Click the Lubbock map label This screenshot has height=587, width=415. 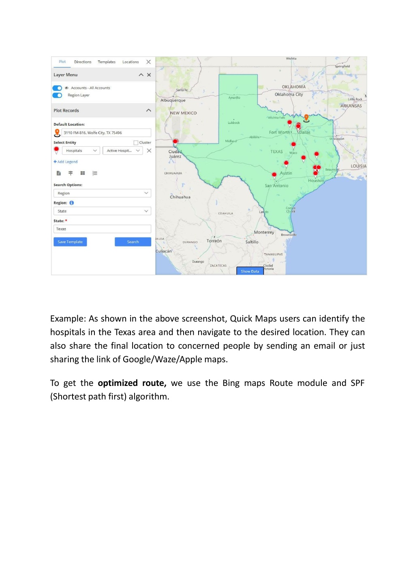(x=234, y=122)
